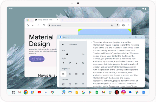Image resolution: width=156 pixels, height=102 pixels.
Task: Launch Instagram from the taskbar
Action: [x=123, y=92]
